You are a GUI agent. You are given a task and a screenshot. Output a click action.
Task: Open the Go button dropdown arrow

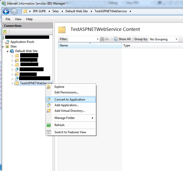[x=112, y=39]
